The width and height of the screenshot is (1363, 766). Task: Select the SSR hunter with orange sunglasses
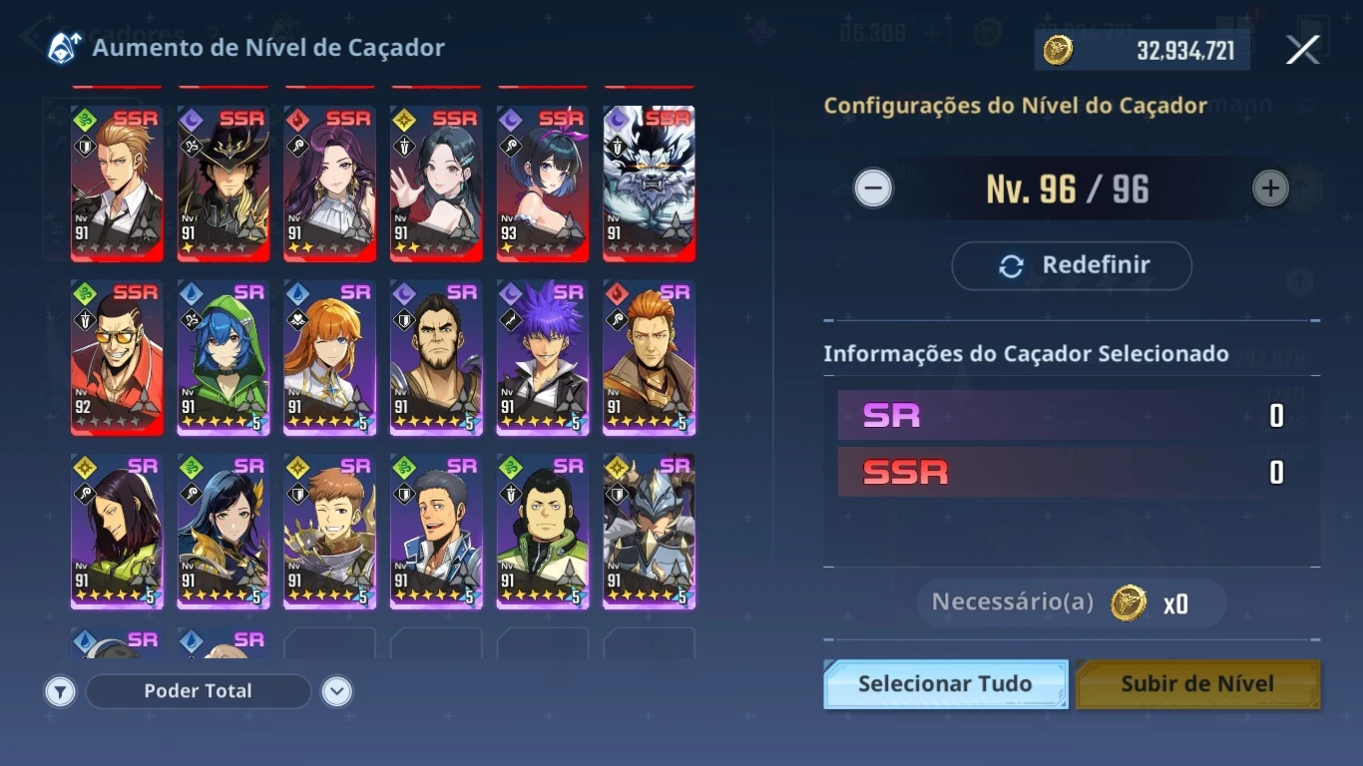(x=117, y=358)
